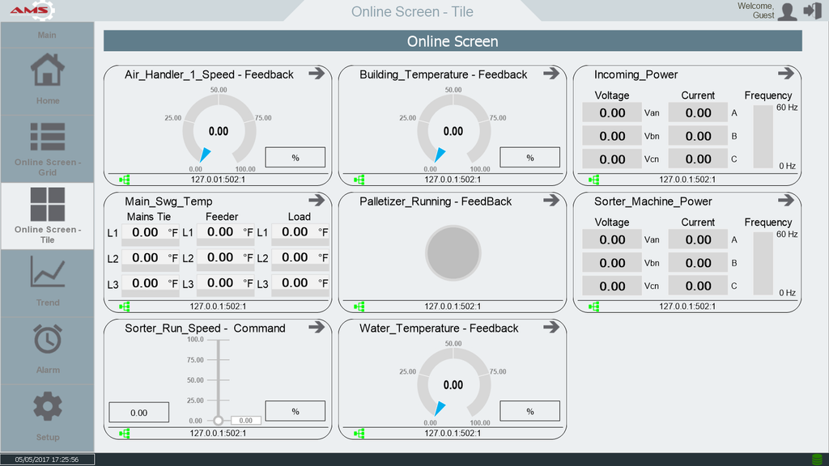
Task: Click the Guest user profile icon
Action: click(787, 11)
